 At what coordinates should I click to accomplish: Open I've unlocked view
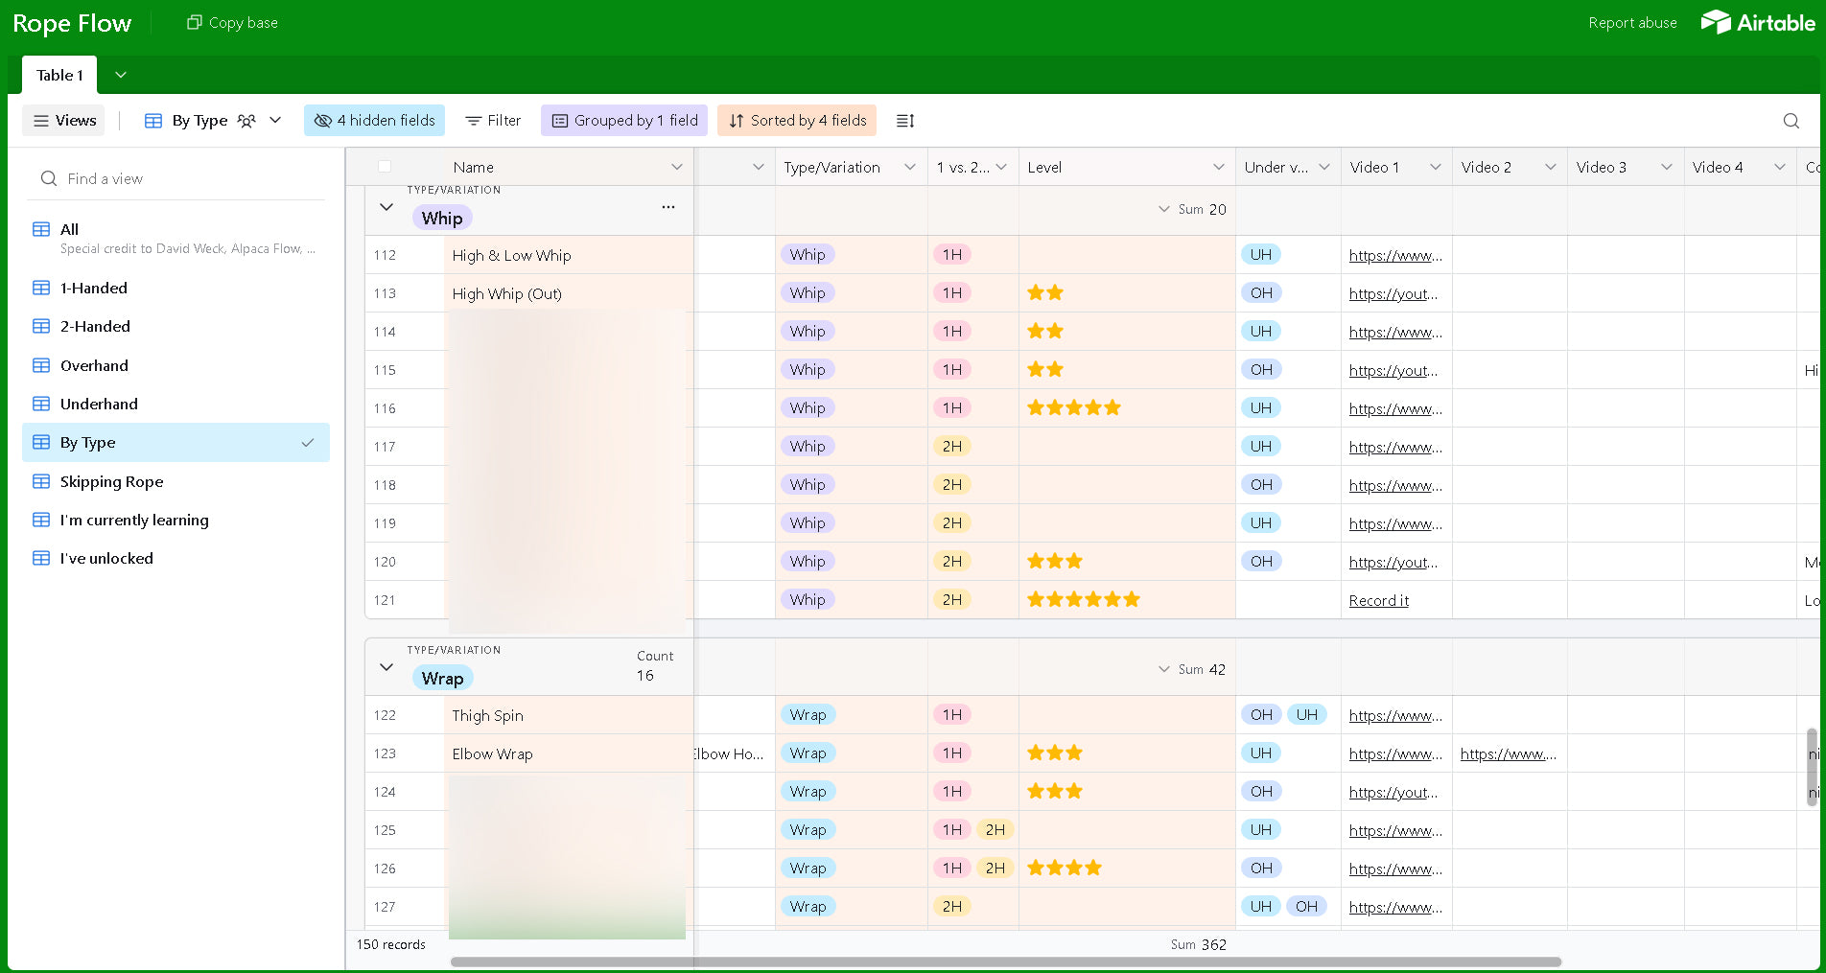click(x=176, y=558)
